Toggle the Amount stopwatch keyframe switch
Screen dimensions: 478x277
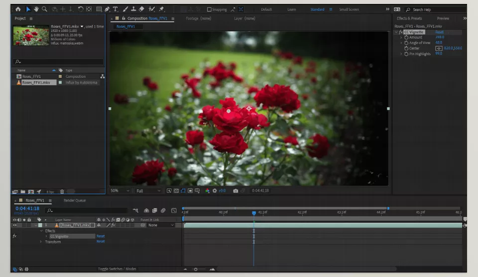point(406,37)
